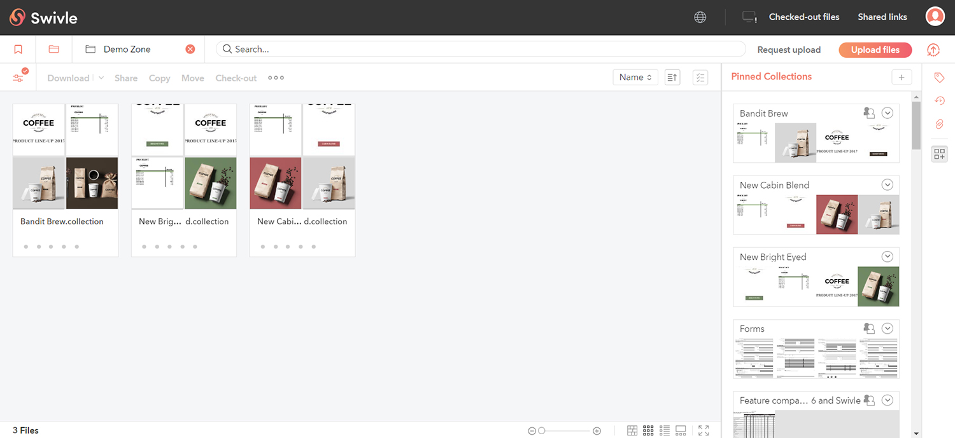The image size is (955, 438).
Task: Expand the New Cabin Blend collection chevron
Action: 888,185
